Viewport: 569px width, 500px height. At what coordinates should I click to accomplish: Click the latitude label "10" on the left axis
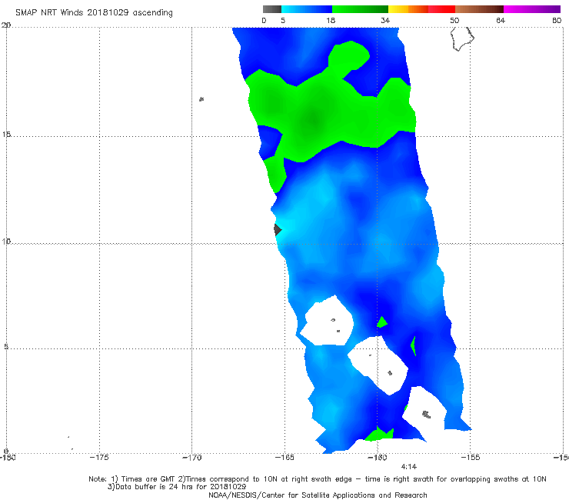pyautogui.click(x=6, y=241)
